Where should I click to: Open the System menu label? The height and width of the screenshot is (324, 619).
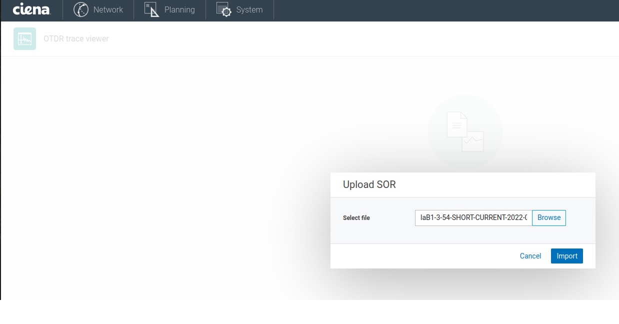click(249, 10)
